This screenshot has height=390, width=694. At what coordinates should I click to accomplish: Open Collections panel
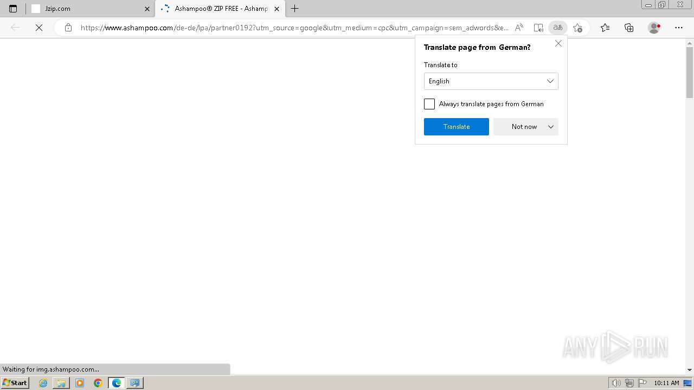[x=629, y=28]
